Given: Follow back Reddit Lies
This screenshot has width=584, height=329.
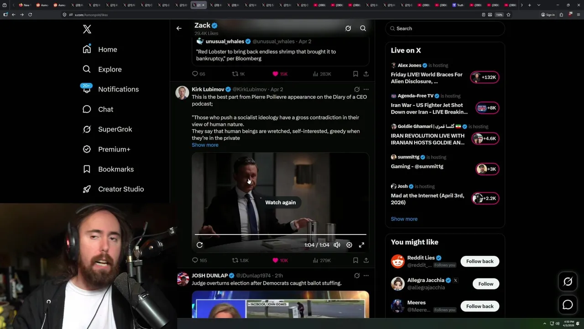Looking at the screenshot, I should coord(480,261).
